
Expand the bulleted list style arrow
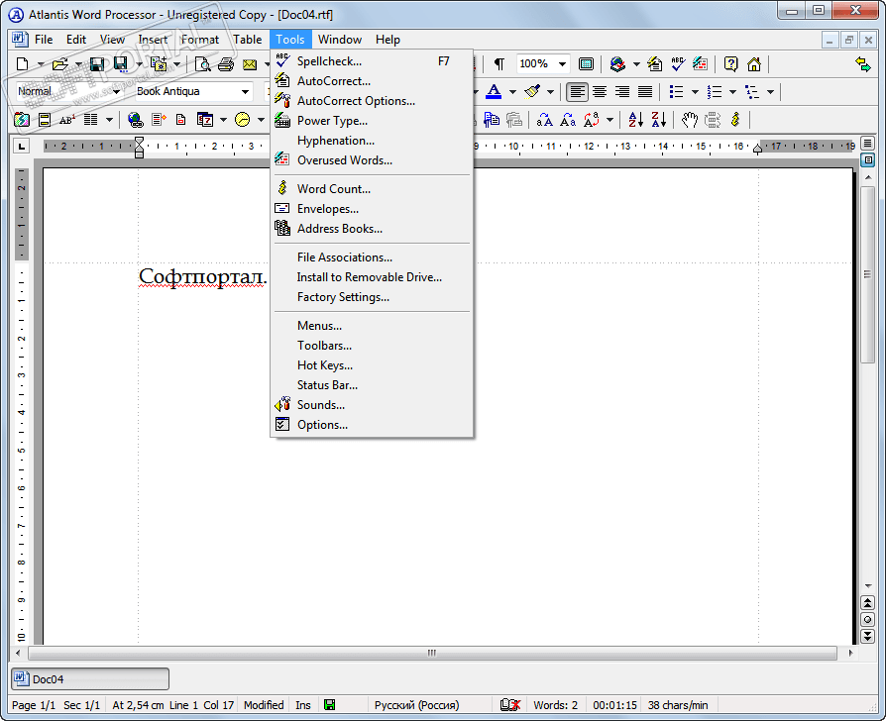(x=695, y=91)
